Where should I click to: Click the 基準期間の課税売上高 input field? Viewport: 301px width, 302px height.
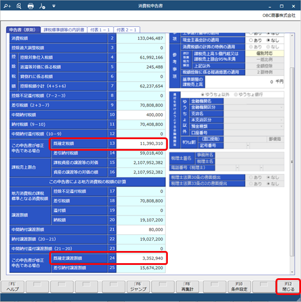[244, 82]
